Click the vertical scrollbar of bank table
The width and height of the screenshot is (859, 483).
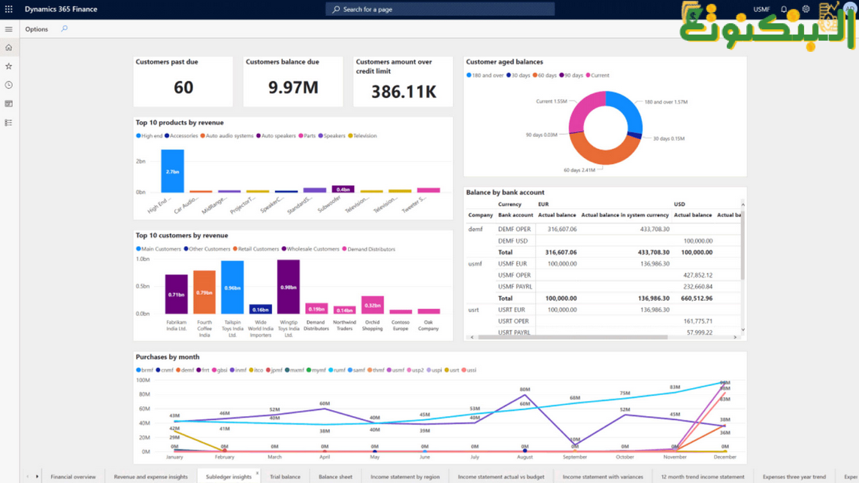[x=743, y=244]
